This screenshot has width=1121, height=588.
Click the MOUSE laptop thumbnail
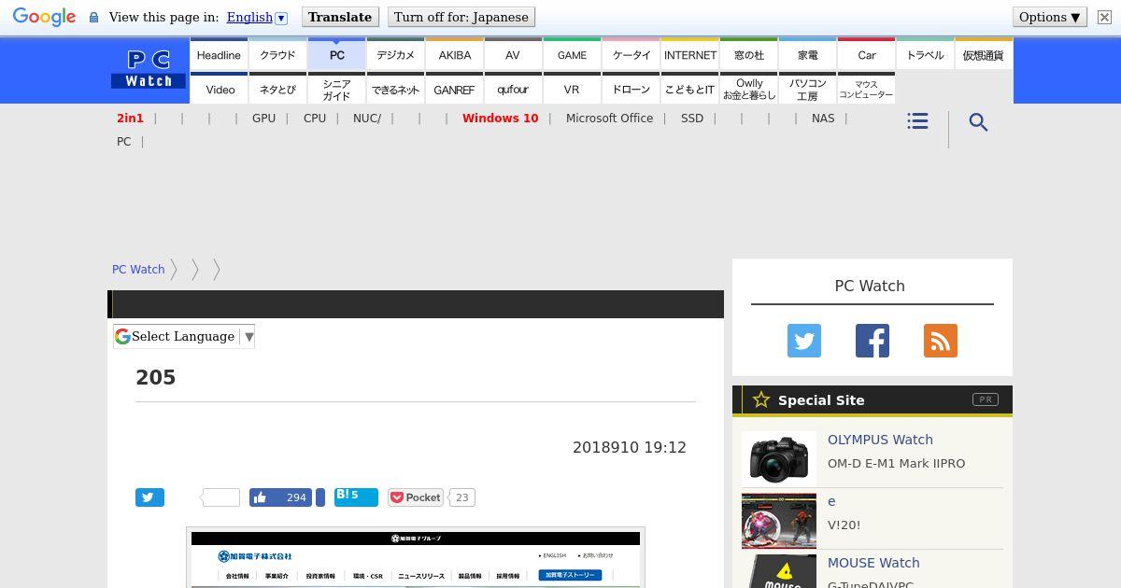pyautogui.click(x=779, y=571)
